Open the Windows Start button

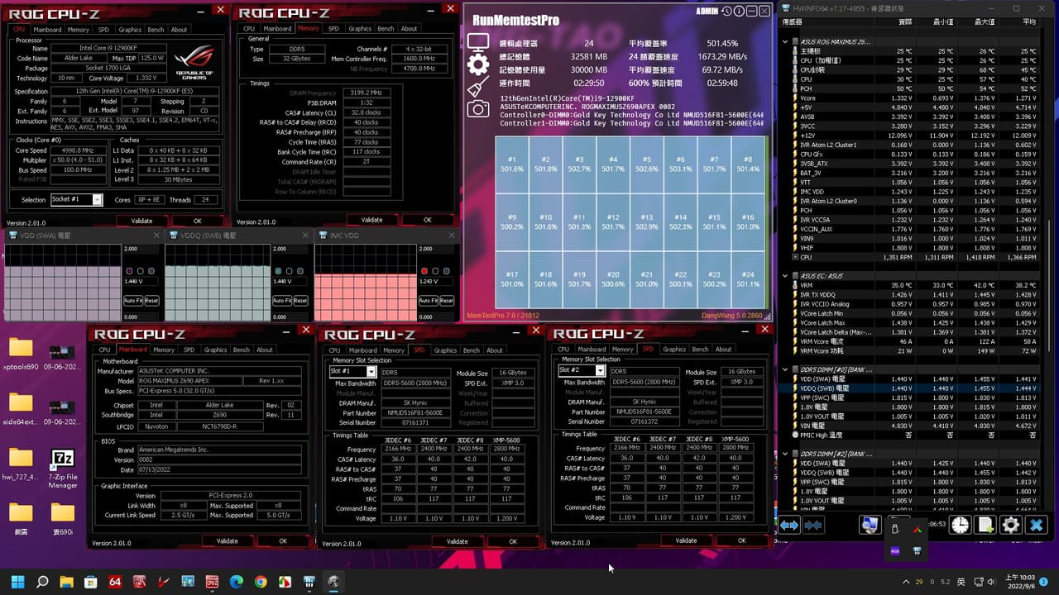tap(18, 582)
